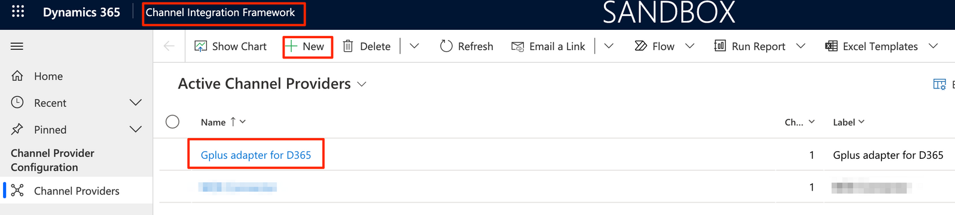This screenshot has height=215, width=955.
Task: Click the Run Report icon
Action: pyautogui.click(x=720, y=46)
